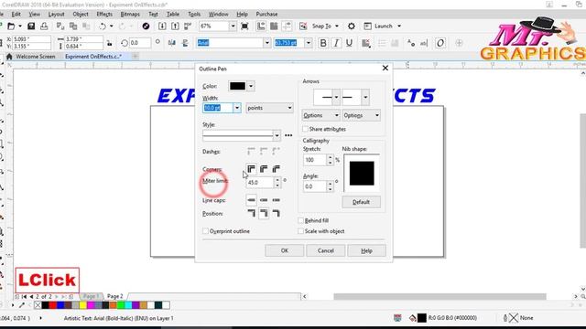Click the Show grid icon

(x=274, y=27)
